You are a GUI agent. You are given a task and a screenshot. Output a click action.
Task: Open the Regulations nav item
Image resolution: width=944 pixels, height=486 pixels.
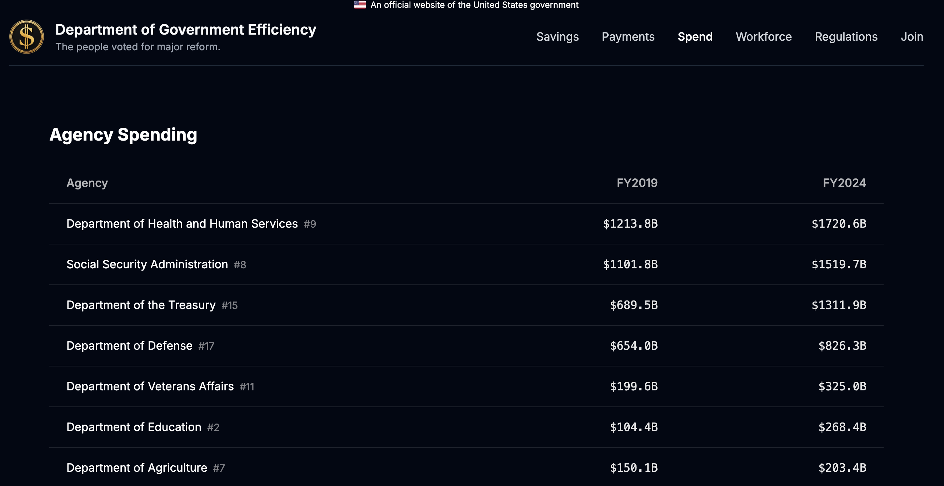[846, 37]
